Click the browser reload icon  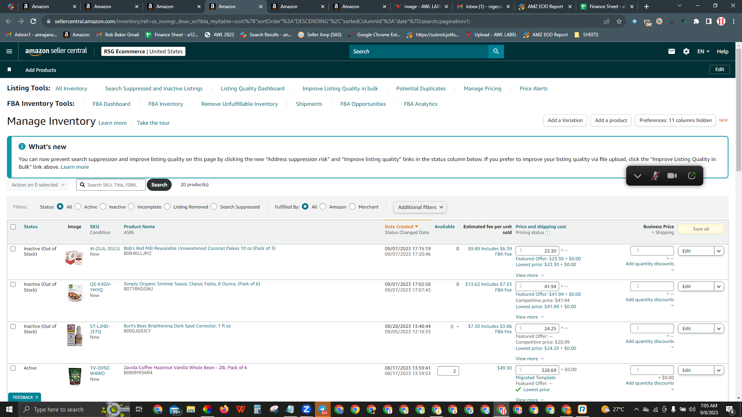[x=34, y=21]
